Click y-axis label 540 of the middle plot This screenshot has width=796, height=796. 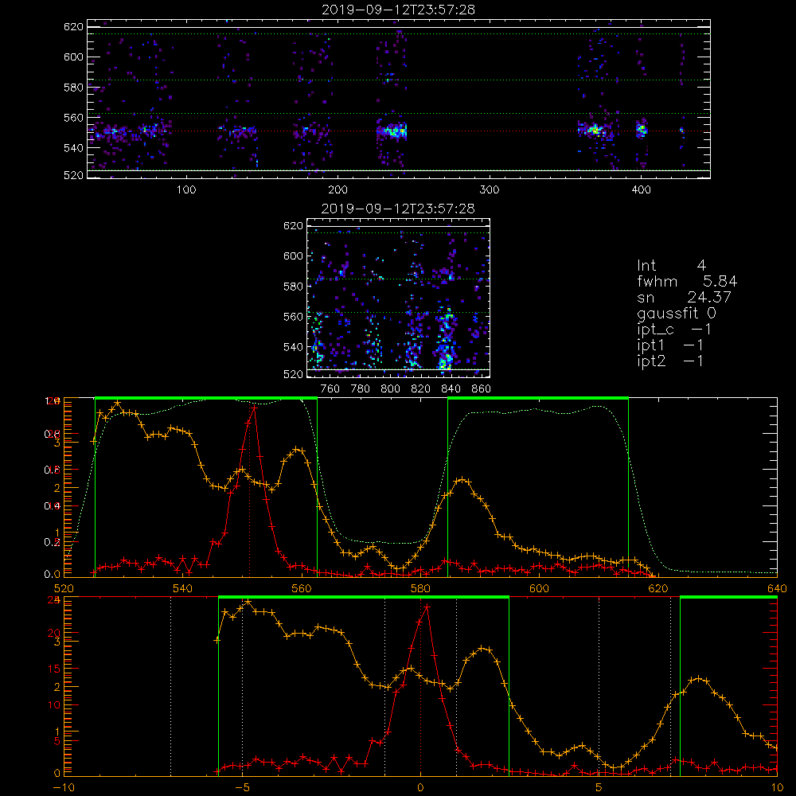[293, 347]
